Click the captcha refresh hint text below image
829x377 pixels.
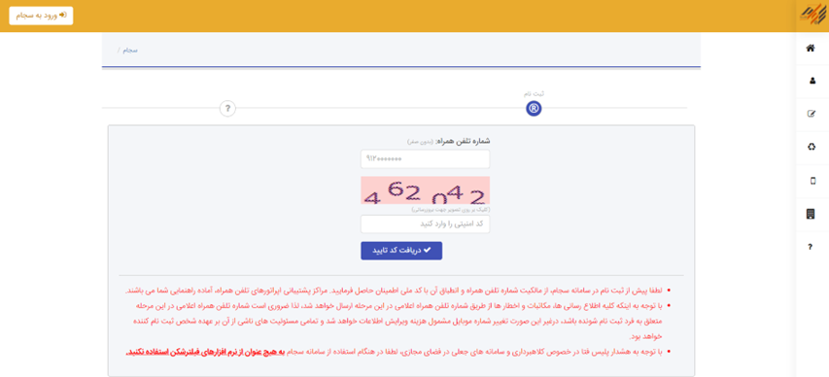pyautogui.click(x=450, y=209)
